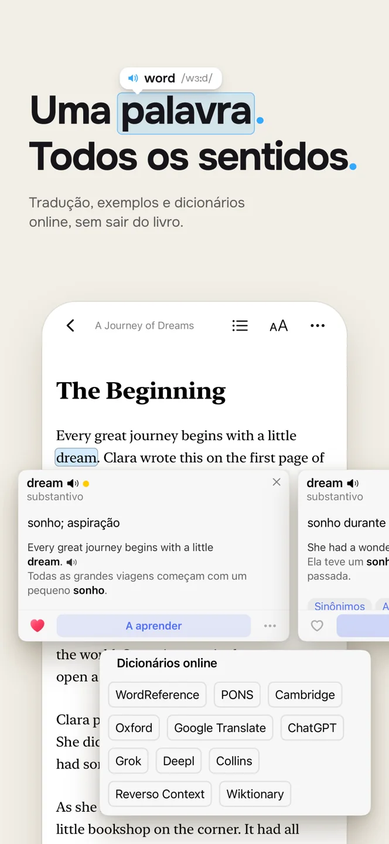Tap the Portuguese translation 'Todas as grandes viagens' sentence
The image size is (389, 844).
click(137, 583)
